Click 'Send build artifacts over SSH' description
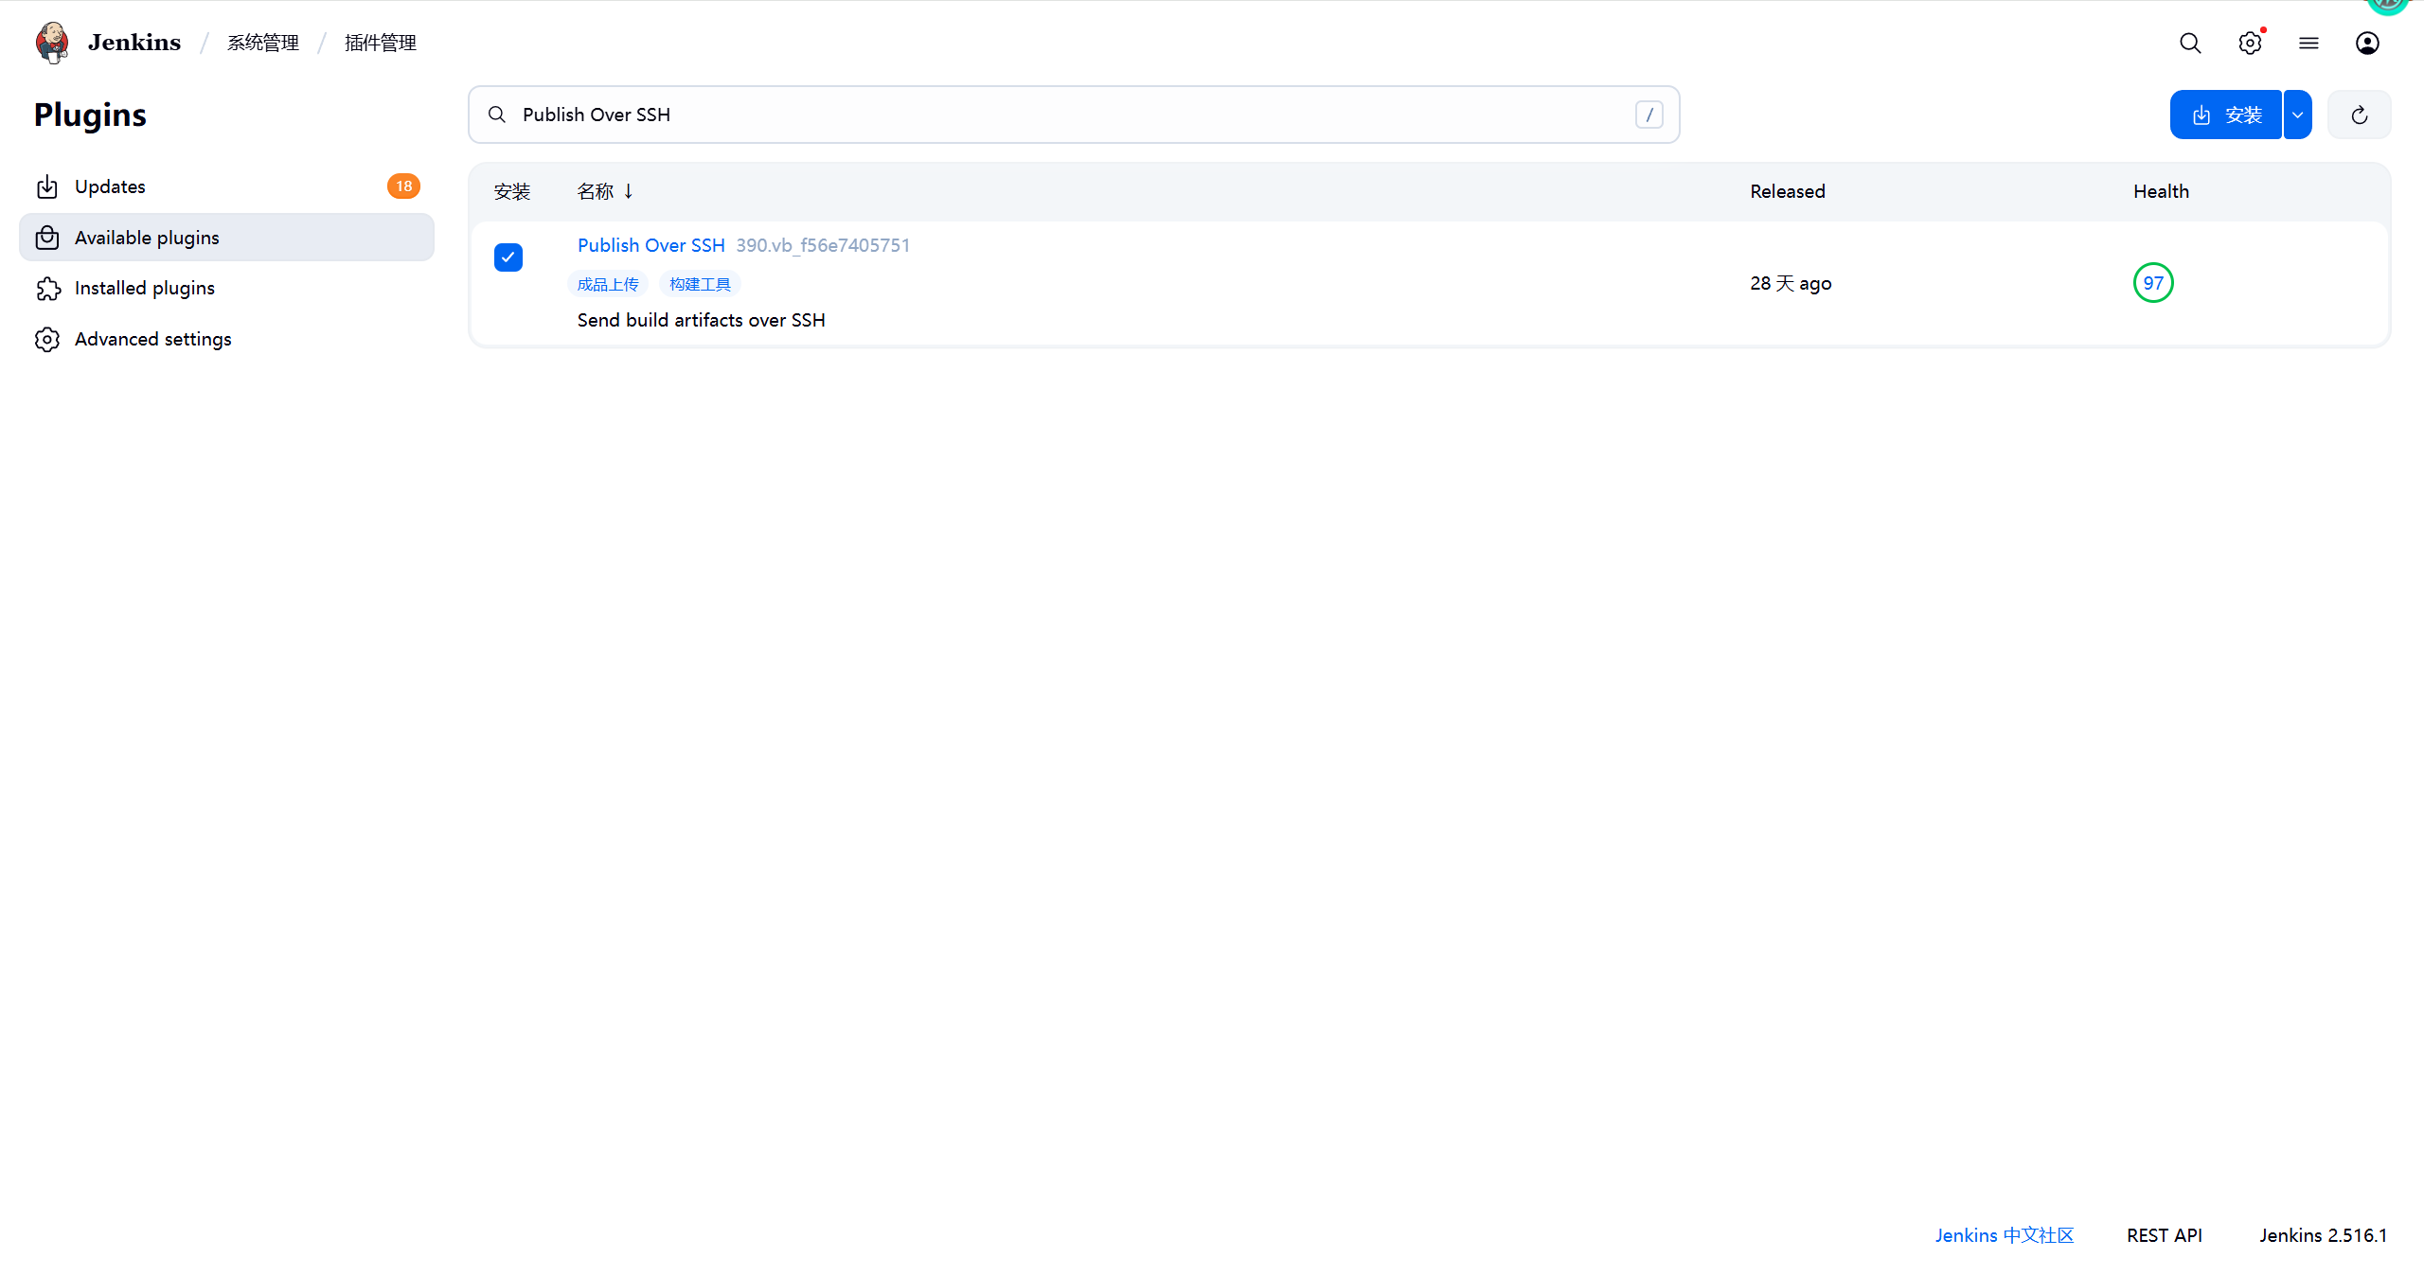Viewport: 2424px width, 1275px height. [702, 320]
